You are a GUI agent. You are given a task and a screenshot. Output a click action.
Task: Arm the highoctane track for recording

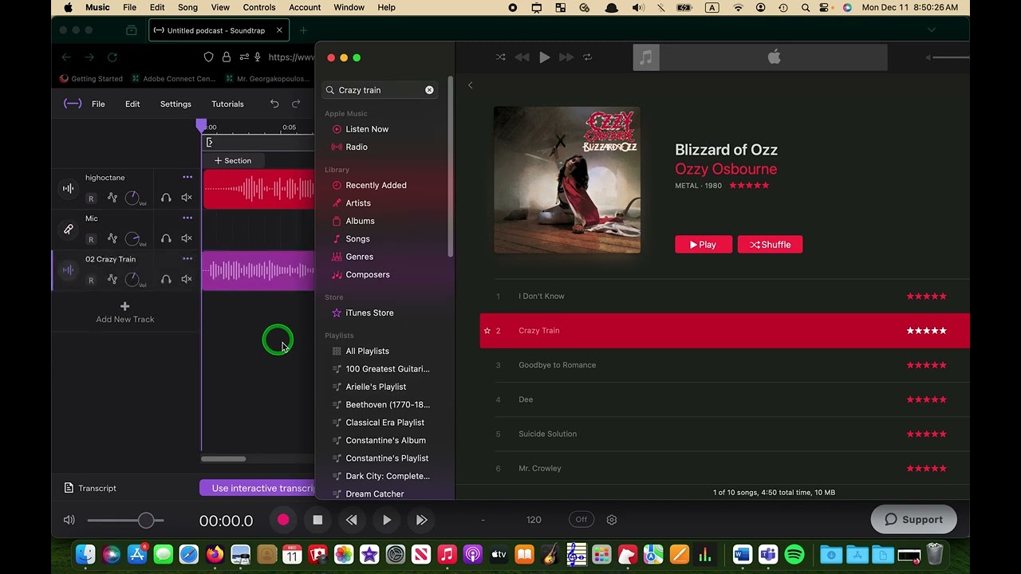91,199
